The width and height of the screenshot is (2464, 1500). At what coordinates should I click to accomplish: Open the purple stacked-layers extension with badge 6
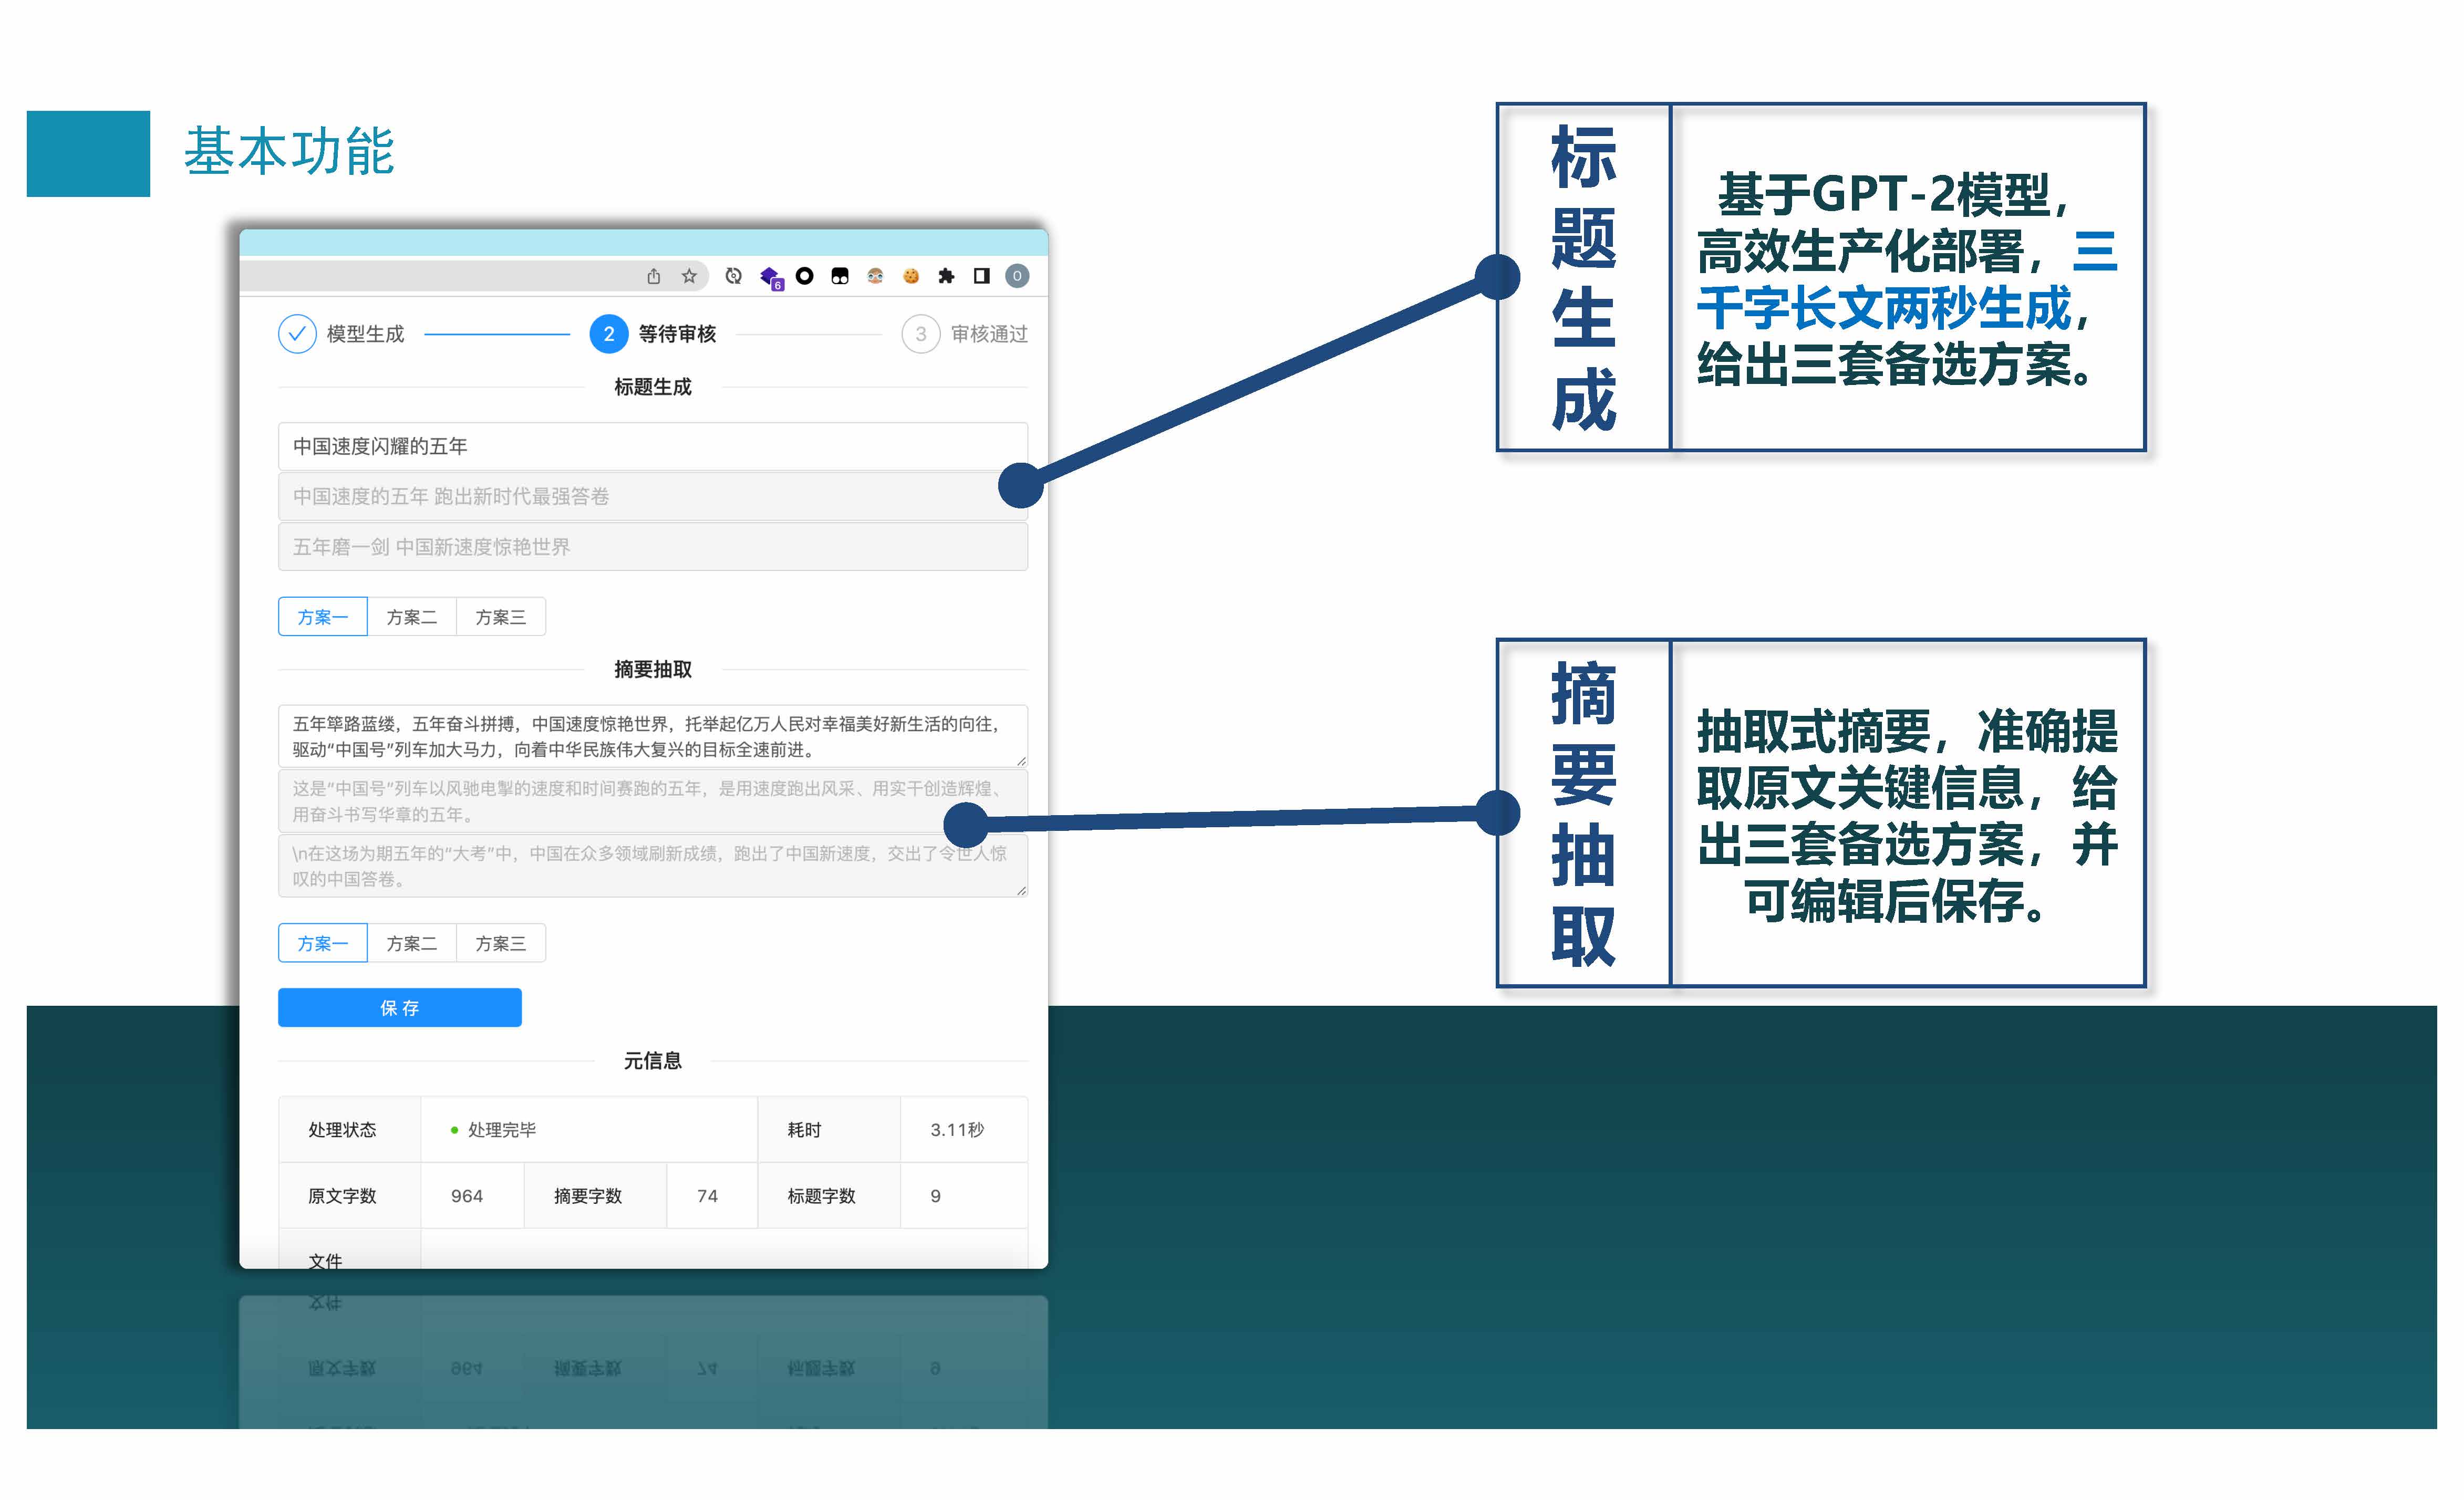click(770, 277)
